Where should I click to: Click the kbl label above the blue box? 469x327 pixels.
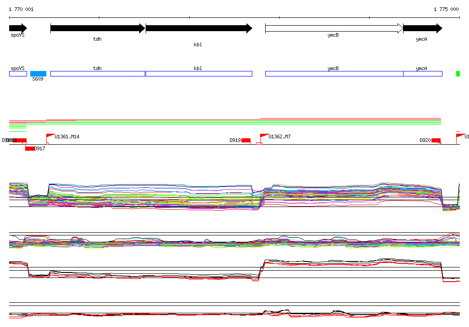coord(198,69)
